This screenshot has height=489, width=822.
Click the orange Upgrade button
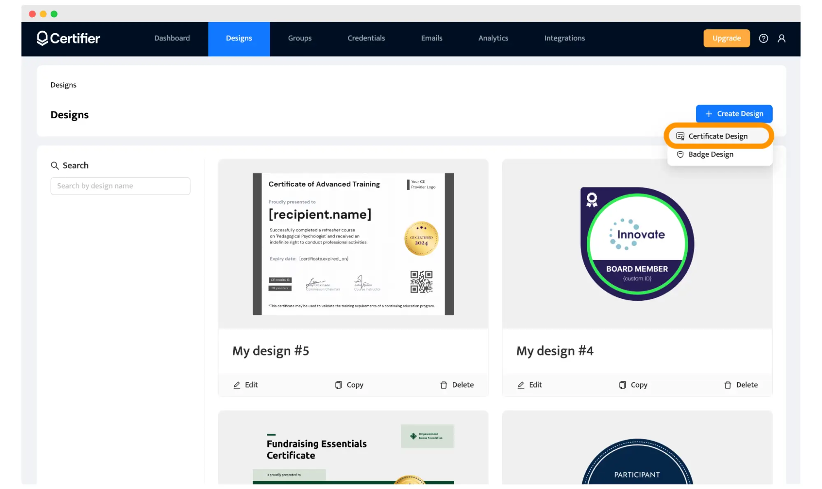(x=726, y=38)
